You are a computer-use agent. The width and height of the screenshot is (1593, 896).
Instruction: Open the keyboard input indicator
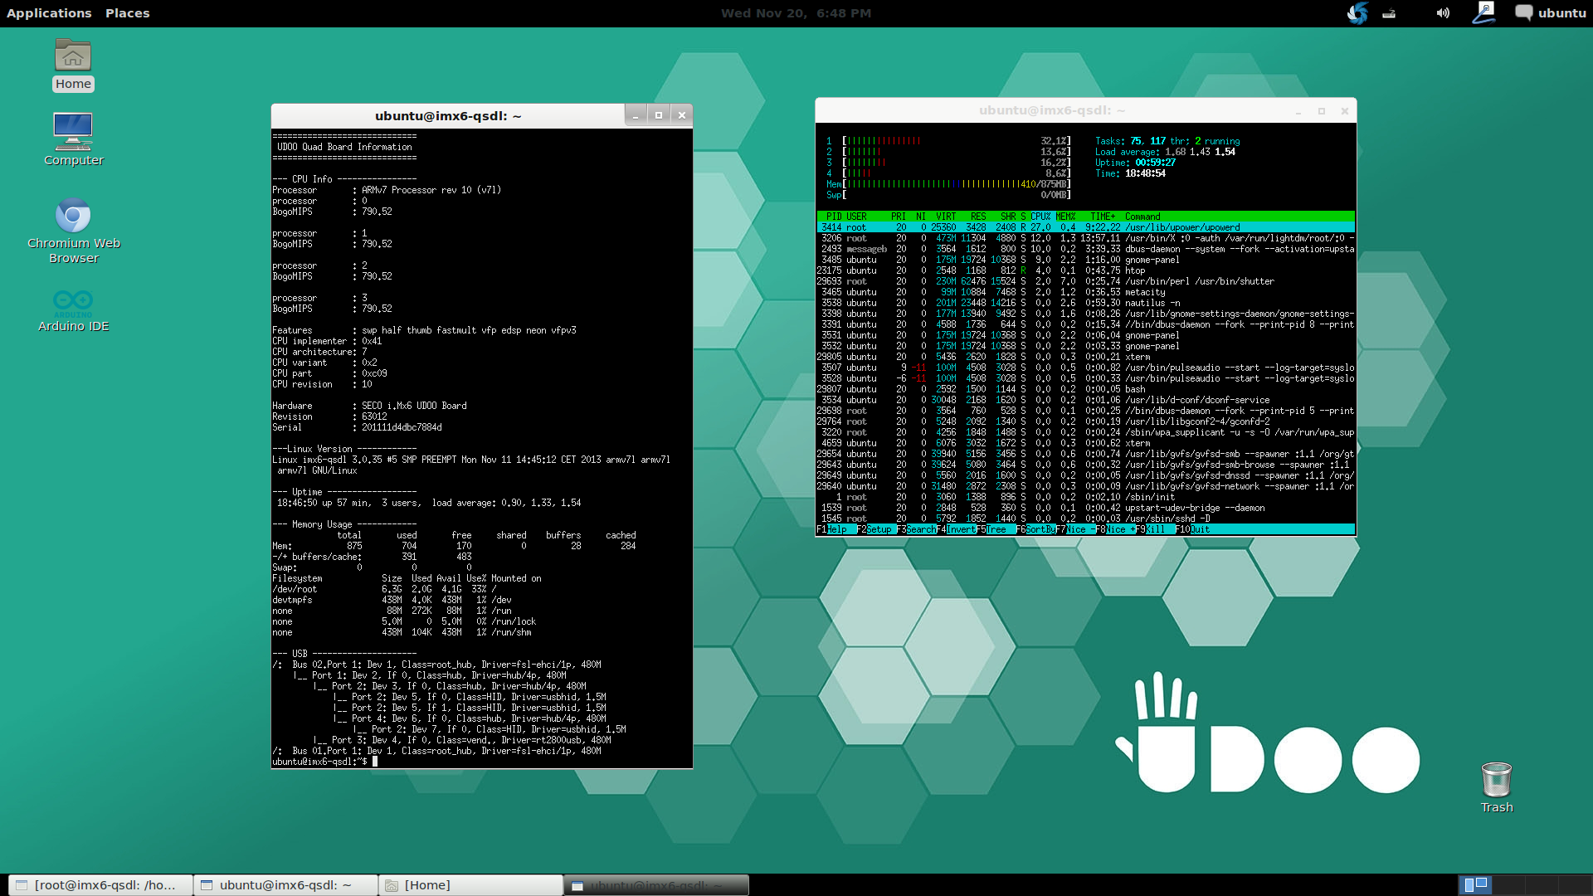click(x=1389, y=13)
